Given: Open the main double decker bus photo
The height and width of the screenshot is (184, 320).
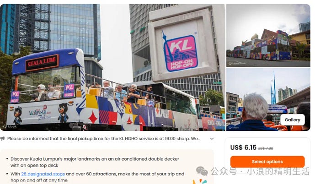Looking at the screenshot, I should pyautogui.click(x=112, y=67).
